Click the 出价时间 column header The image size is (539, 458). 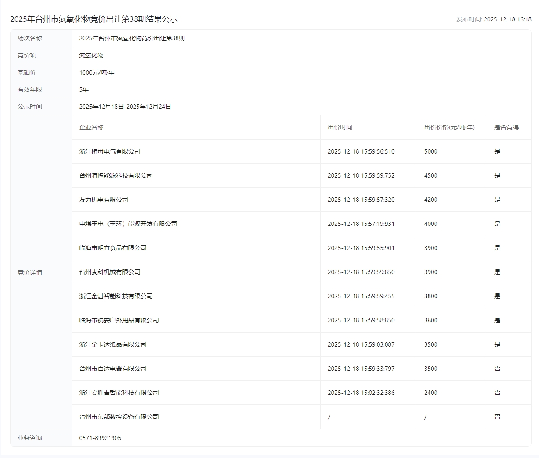[x=340, y=127]
